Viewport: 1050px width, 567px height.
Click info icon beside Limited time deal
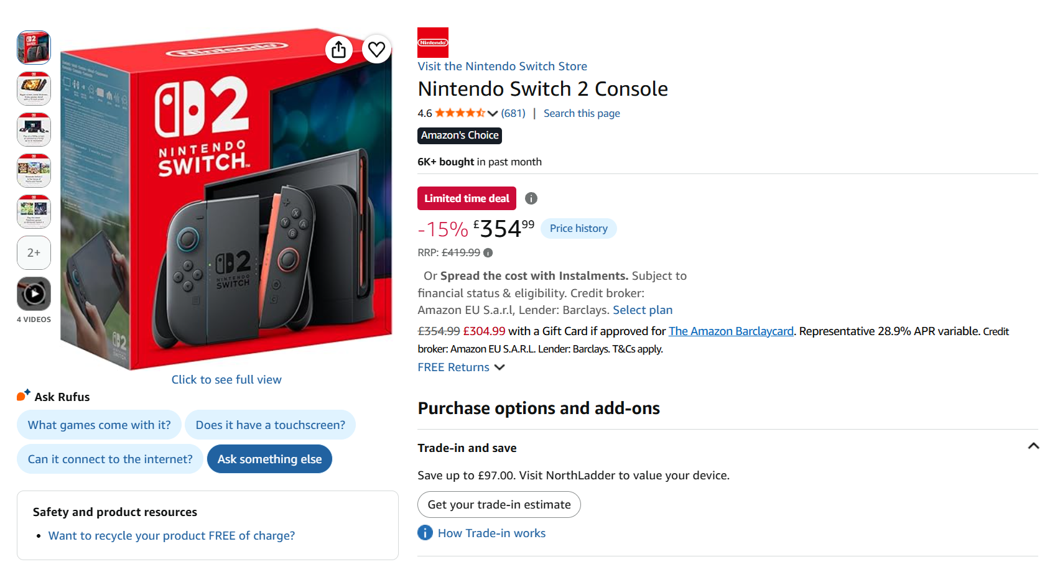pyautogui.click(x=531, y=198)
